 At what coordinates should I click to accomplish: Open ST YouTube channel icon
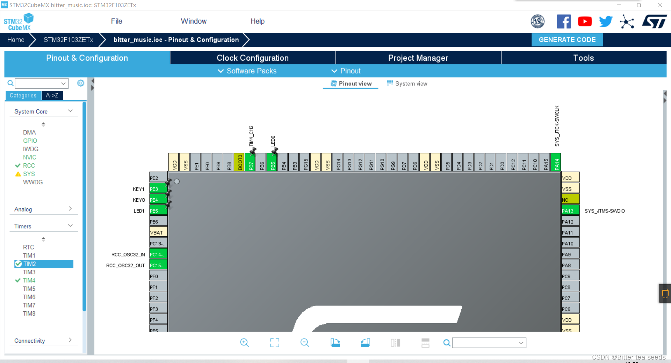(x=585, y=22)
